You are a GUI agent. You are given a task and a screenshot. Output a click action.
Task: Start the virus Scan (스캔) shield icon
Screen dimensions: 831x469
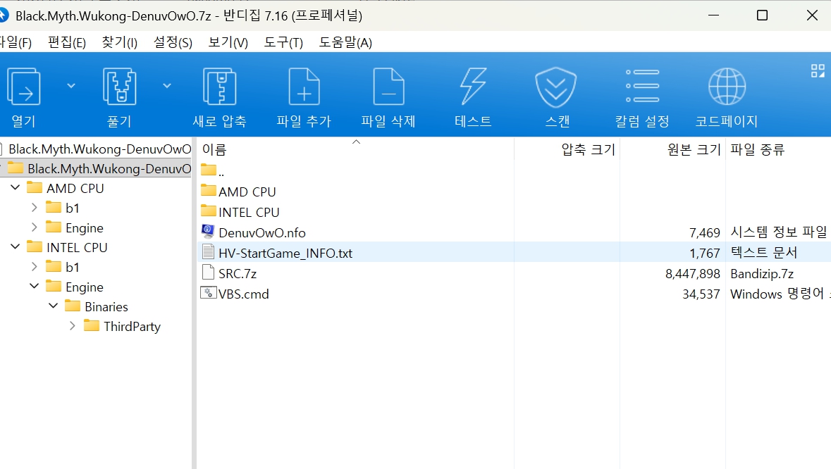[x=557, y=87]
